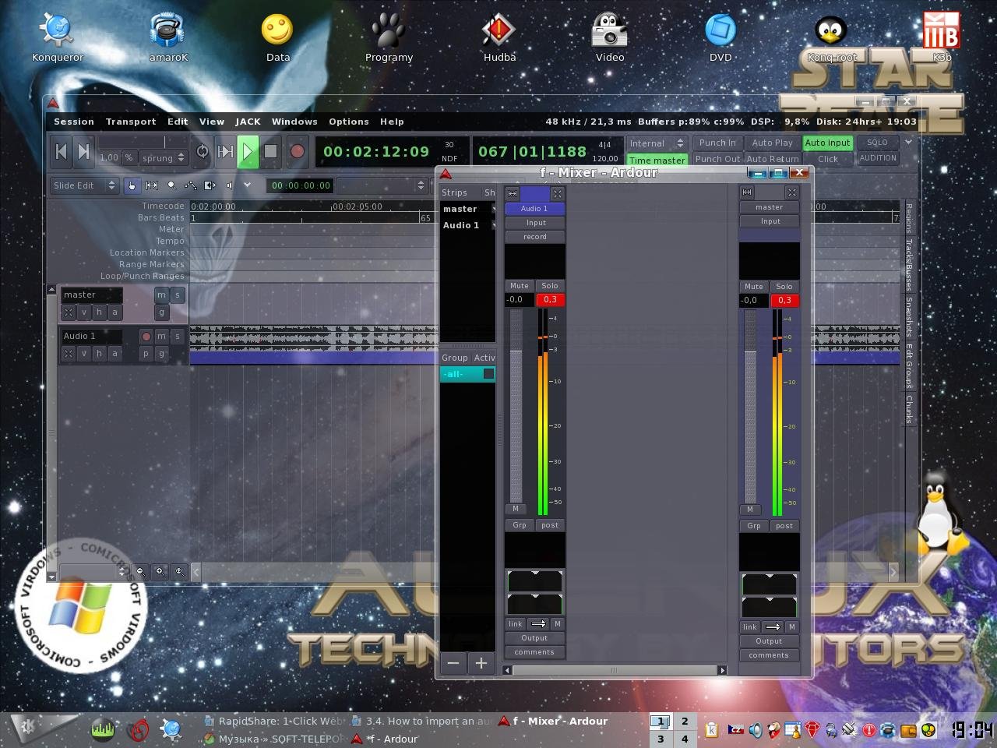Select the grab/object hand tool
Viewport: 997px width, 748px height.
click(132, 185)
